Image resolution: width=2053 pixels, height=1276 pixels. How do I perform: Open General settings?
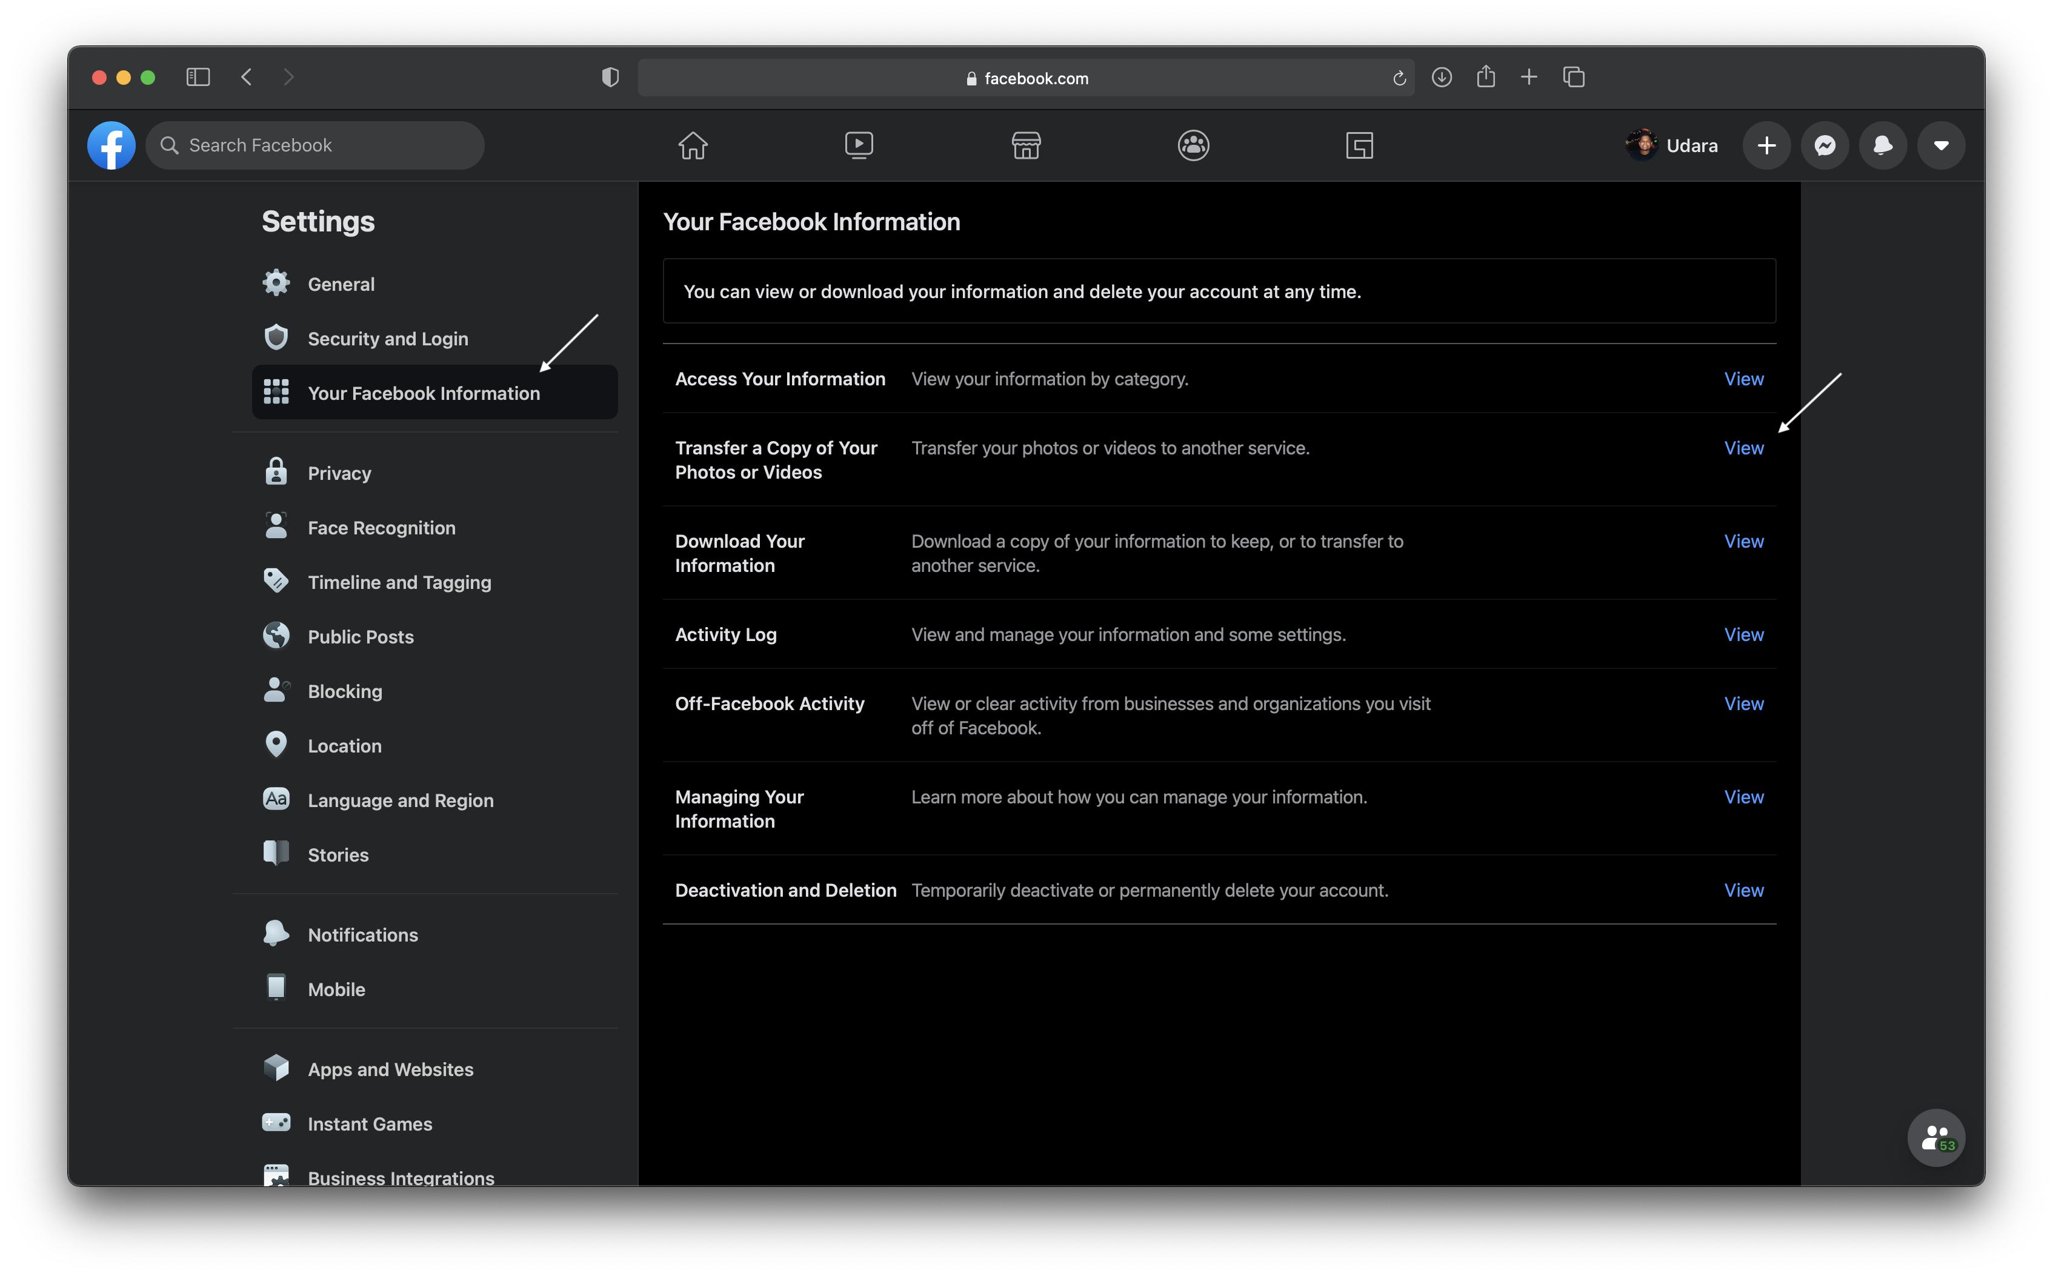[434, 284]
